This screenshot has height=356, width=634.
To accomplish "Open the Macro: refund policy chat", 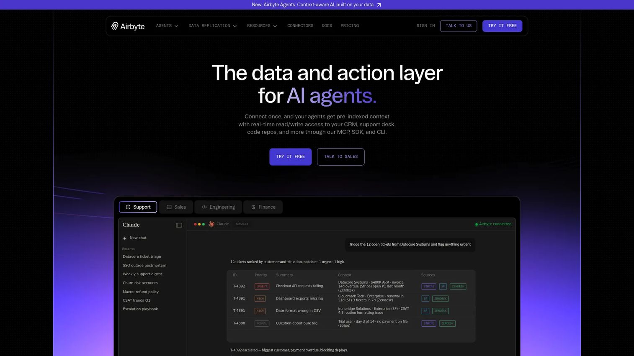I will tap(141, 292).
